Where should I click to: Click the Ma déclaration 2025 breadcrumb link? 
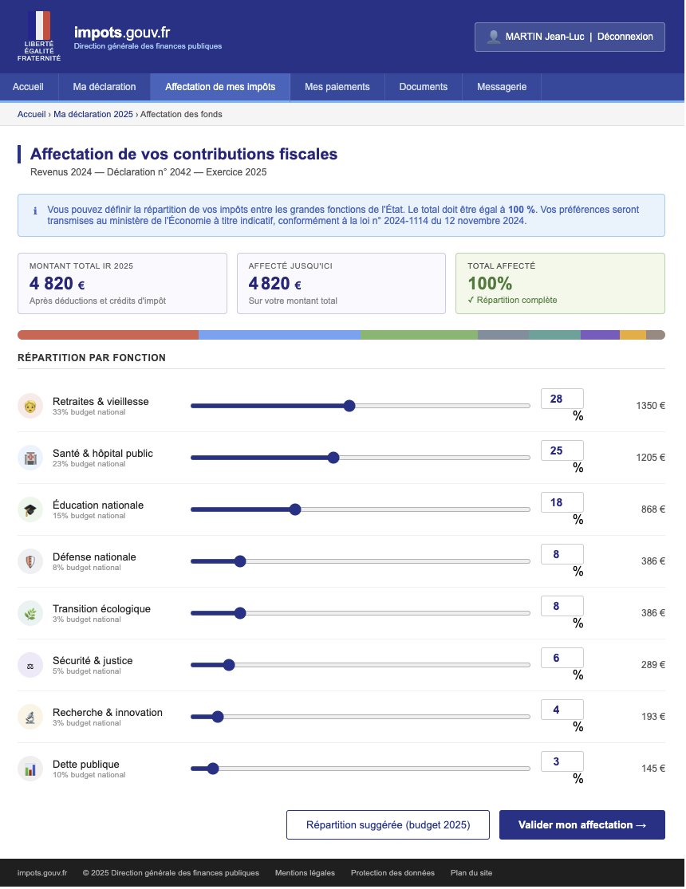[93, 114]
